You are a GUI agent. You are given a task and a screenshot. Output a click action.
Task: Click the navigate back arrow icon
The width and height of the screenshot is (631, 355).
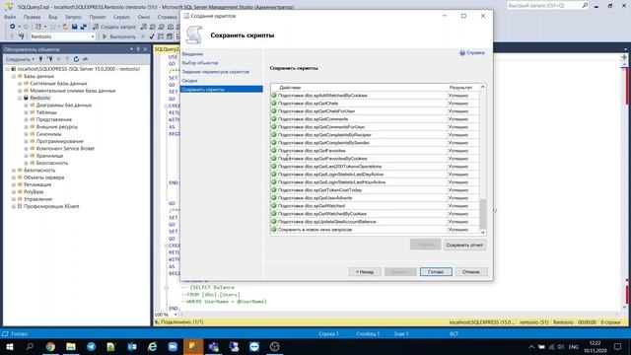click(13, 27)
